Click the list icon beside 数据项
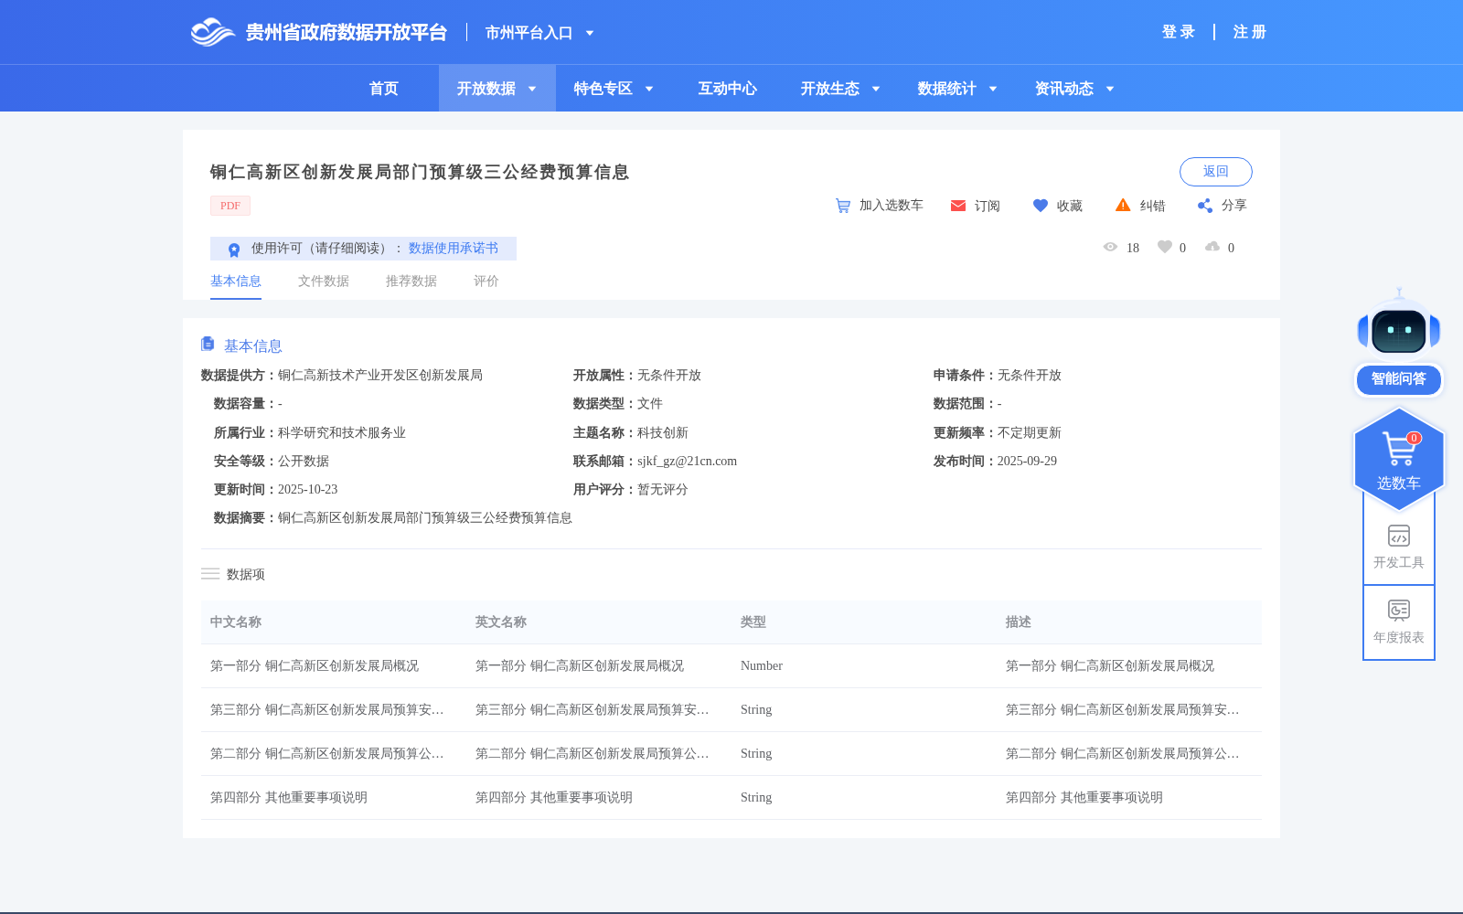The width and height of the screenshot is (1463, 914). (210, 574)
